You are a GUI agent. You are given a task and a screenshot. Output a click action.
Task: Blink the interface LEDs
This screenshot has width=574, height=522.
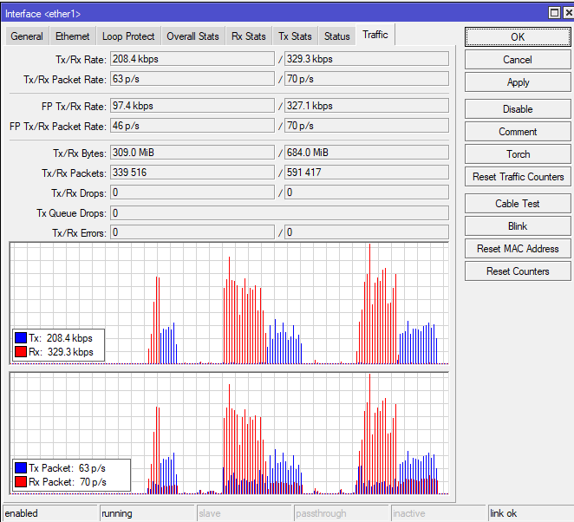pyautogui.click(x=518, y=226)
